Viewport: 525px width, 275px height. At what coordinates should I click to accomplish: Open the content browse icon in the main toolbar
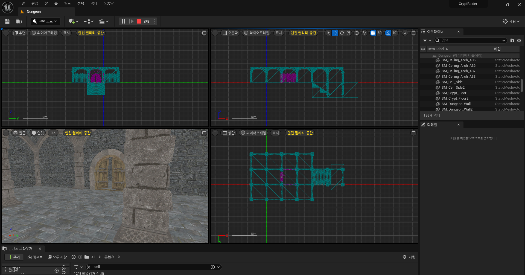pos(19,21)
